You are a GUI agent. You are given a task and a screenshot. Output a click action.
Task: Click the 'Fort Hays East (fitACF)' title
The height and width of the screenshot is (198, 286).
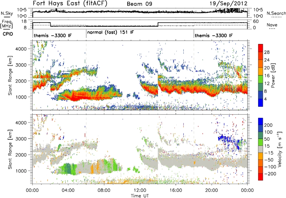(x=70, y=4)
